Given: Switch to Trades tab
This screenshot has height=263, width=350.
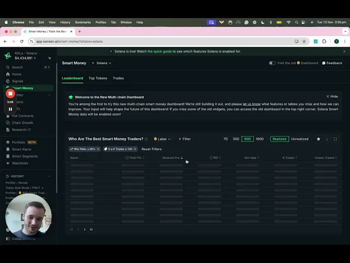Looking at the screenshot, I should pos(118,78).
